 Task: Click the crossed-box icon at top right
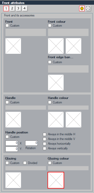[88, 8]
